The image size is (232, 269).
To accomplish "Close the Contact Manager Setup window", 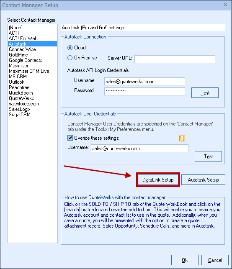I will (x=225, y=5).
